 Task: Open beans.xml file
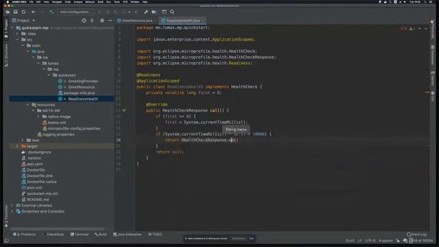tap(56, 123)
